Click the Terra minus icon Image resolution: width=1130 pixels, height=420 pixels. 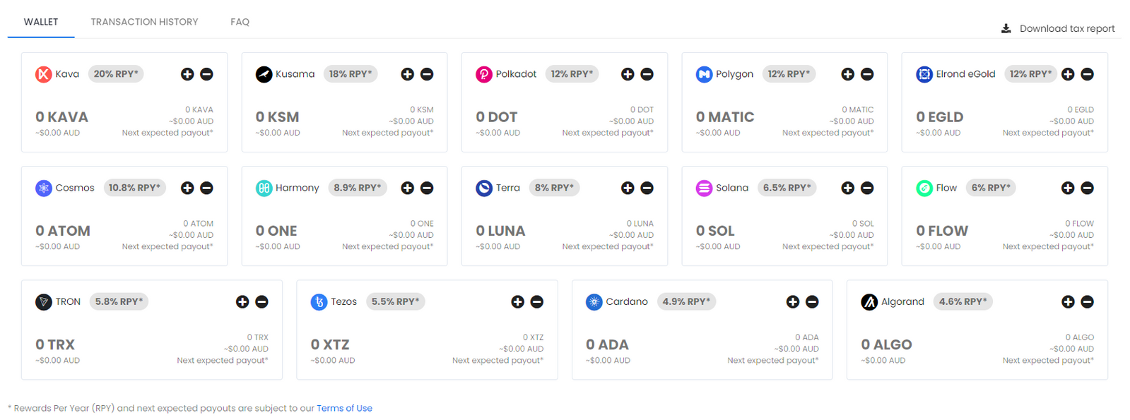[x=647, y=188]
